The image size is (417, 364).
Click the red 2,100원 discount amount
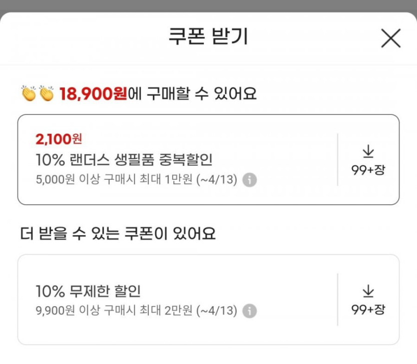(59, 138)
